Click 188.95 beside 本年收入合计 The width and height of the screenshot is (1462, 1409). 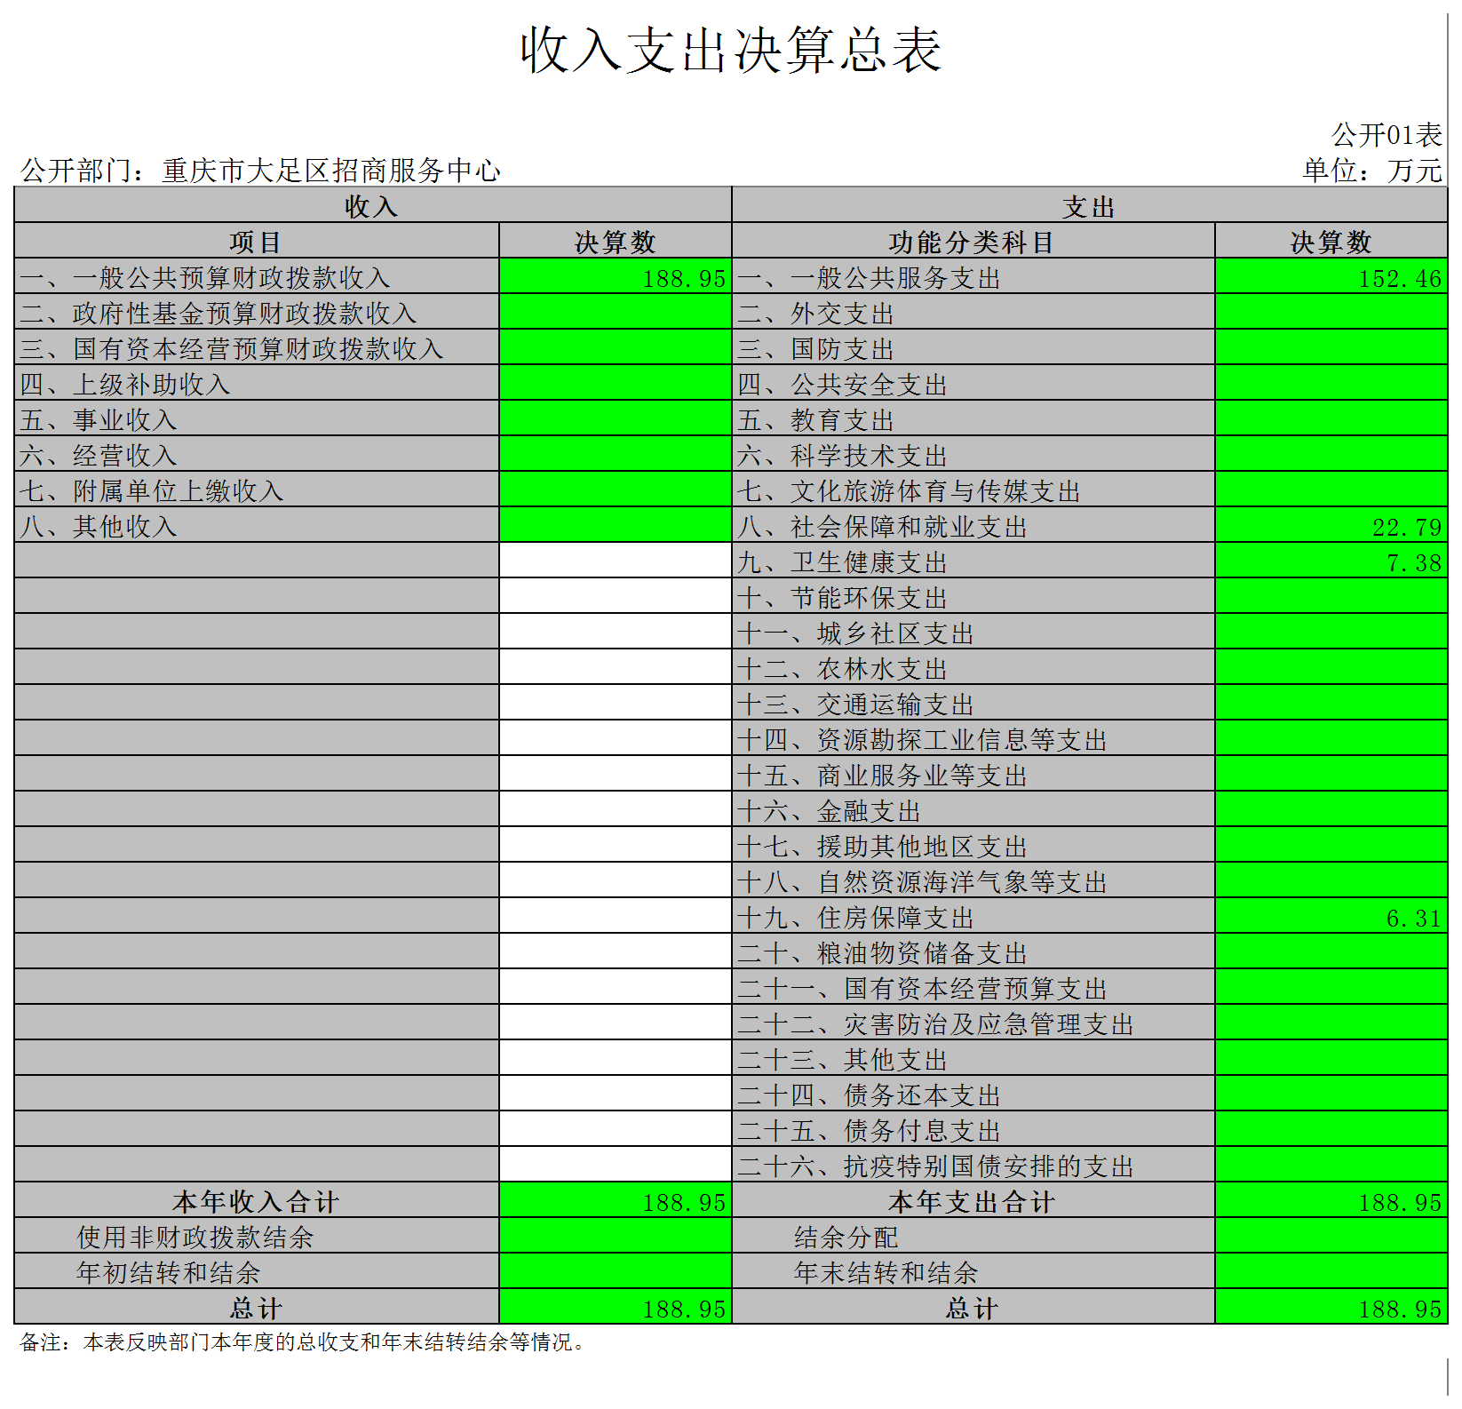(615, 1200)
